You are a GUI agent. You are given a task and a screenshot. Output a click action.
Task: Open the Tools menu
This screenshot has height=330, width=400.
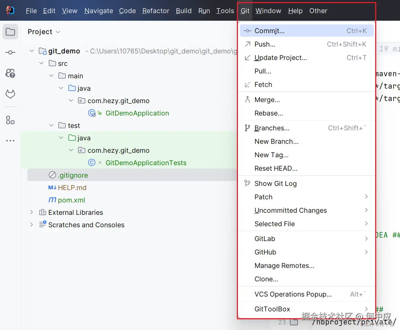tap(225, 11)
